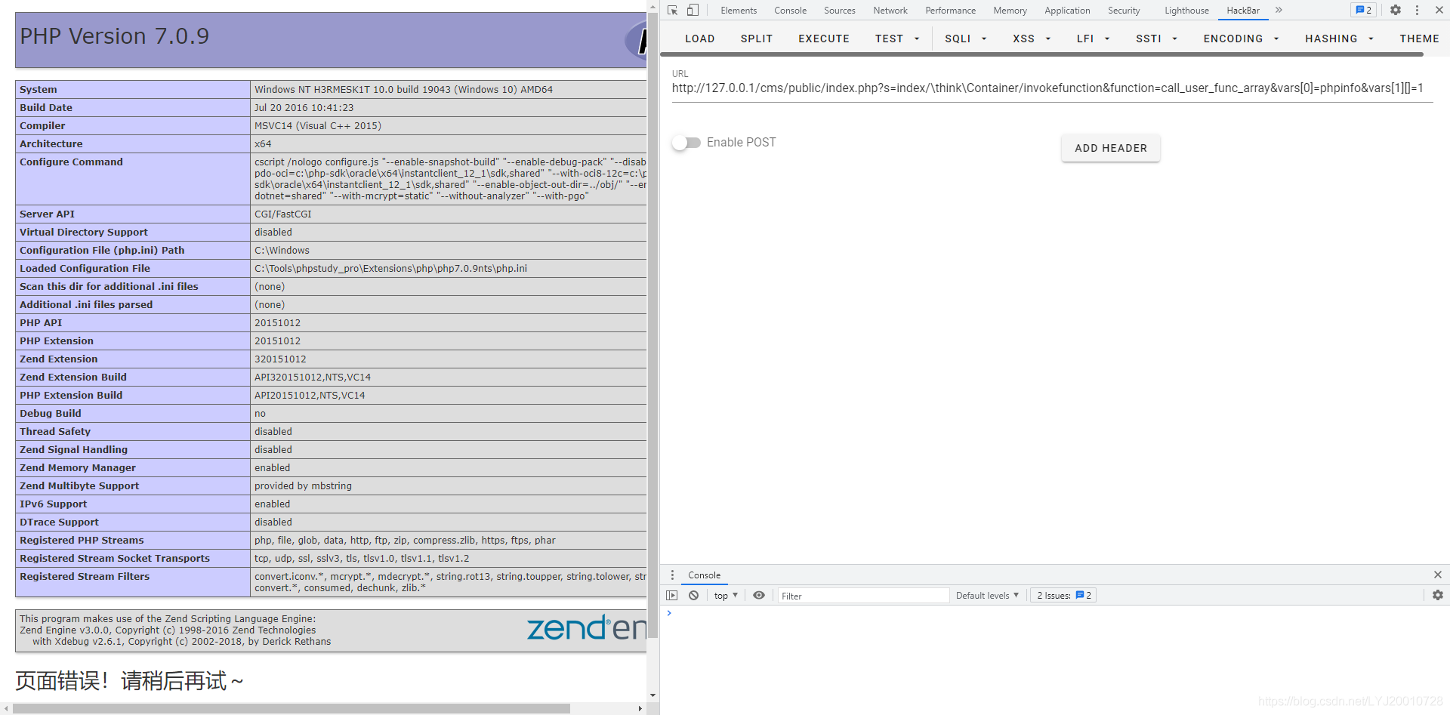1450x715 pixels.
Task: Close the DevTools panel
Action: point(1439,11)
